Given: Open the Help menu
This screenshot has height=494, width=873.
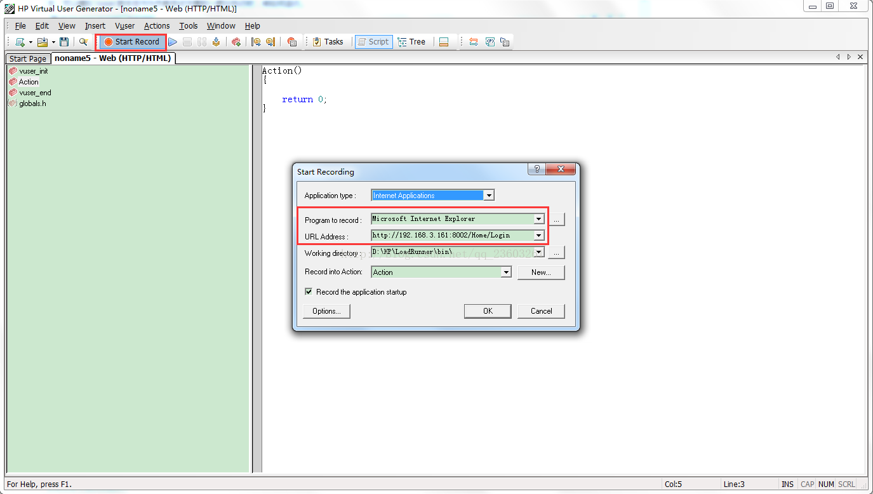Looking at the screenshot, I should pyautogui.click(x=253, y=26).
